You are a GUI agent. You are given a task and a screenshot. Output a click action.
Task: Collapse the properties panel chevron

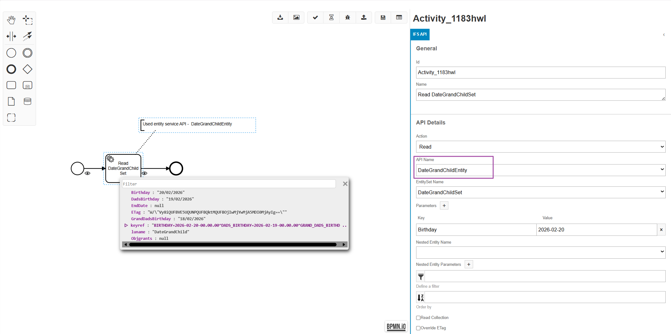click(x=664, y=35)
